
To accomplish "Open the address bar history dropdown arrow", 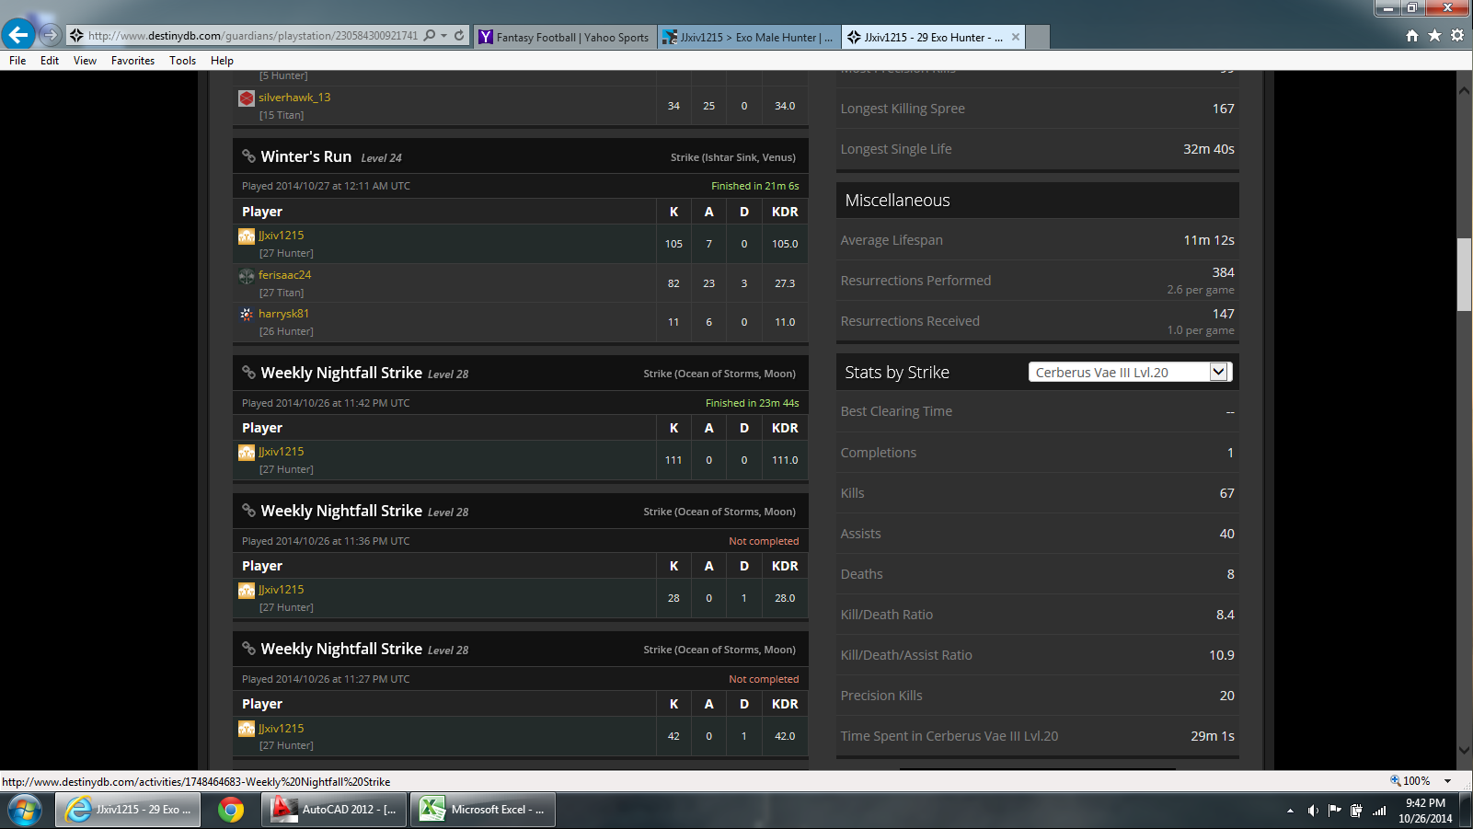I will (x=444, y=36).
